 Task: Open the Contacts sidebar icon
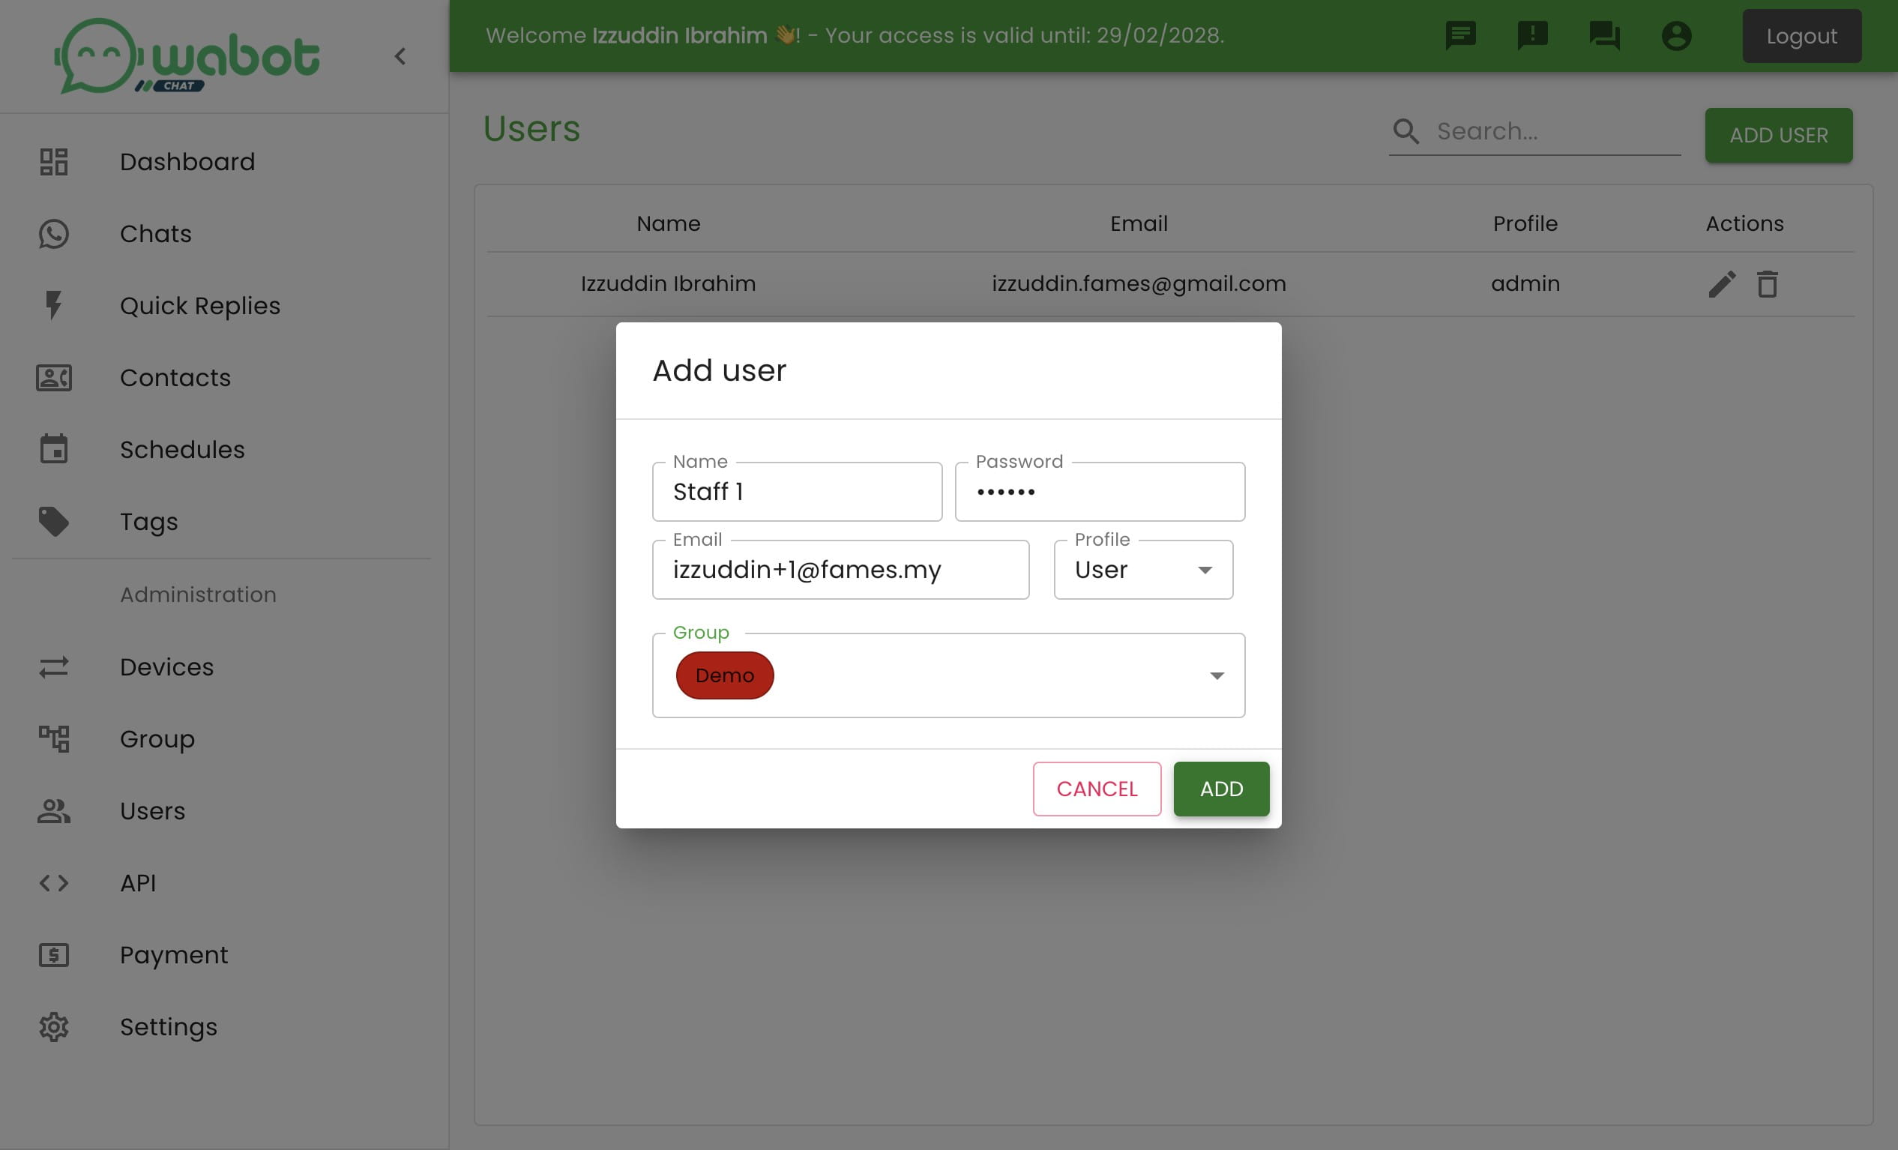(x=53, y=377)
